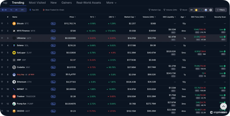Click the Pump.fun coin icon
This screenshot has height=116, width=230.
(x=14, y=103)
